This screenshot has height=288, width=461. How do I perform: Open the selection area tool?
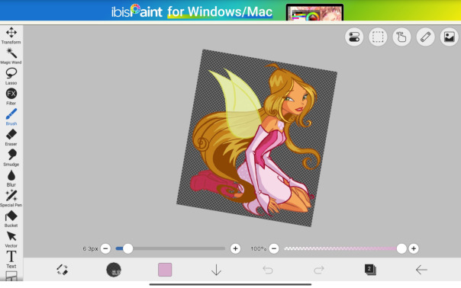point(378,37)
